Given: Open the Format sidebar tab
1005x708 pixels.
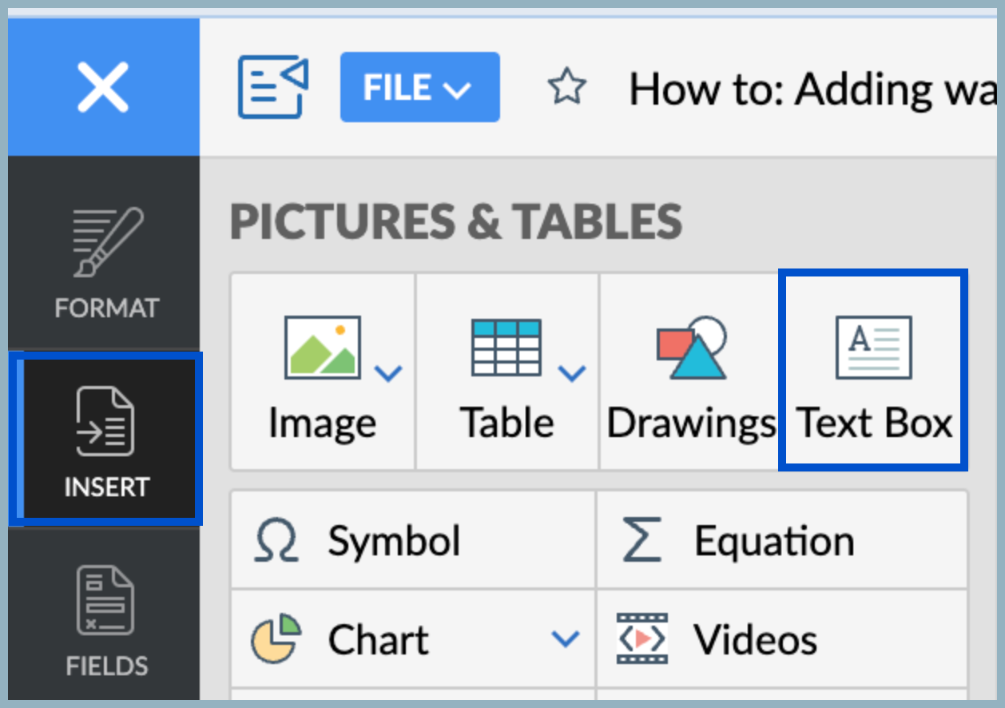Looking at the screenshot, I should pyautogui.click(x=106, y=264).
